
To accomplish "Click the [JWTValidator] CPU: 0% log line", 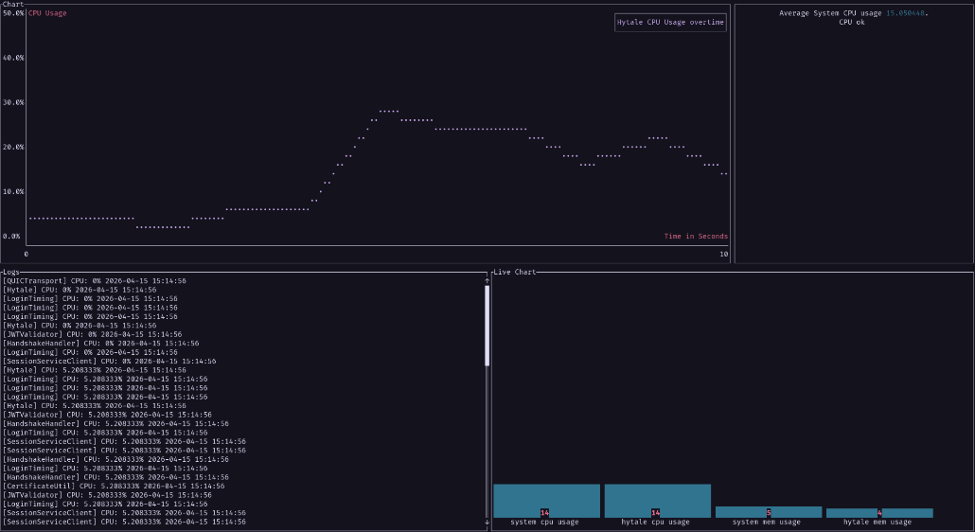I will pyautogui.click(x=92, y=334).
